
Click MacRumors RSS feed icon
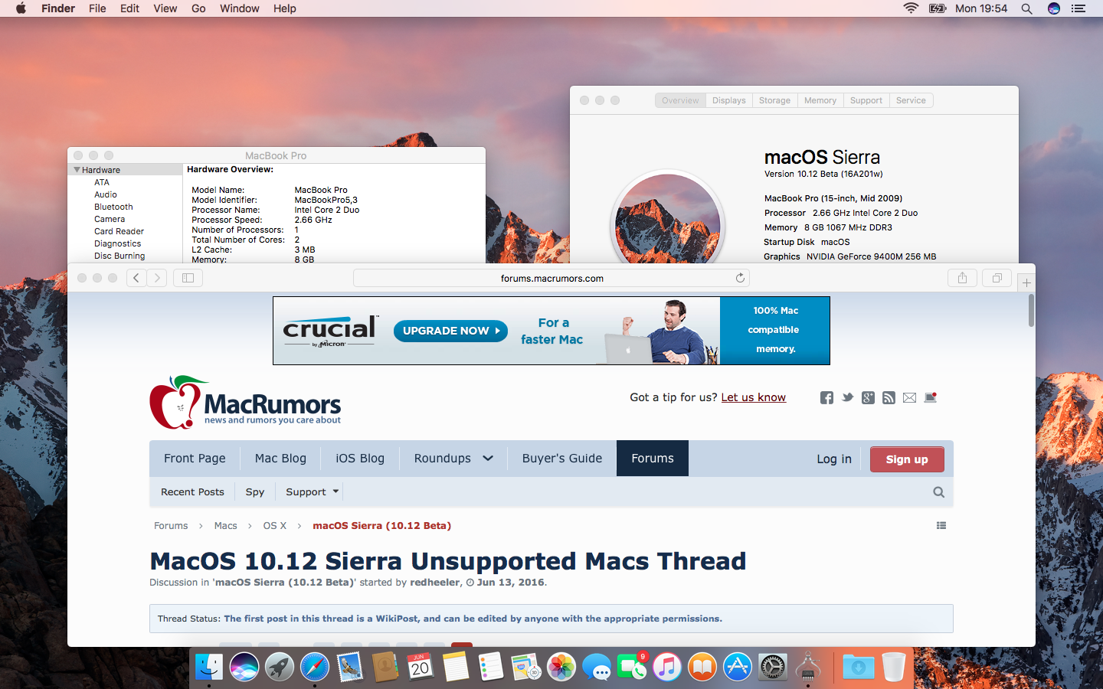coord(889,397)
